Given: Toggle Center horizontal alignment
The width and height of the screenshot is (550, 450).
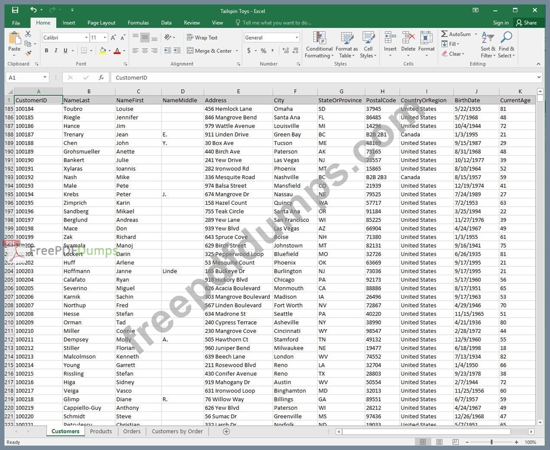Looking at the screenshot, I should click(145, 50).
